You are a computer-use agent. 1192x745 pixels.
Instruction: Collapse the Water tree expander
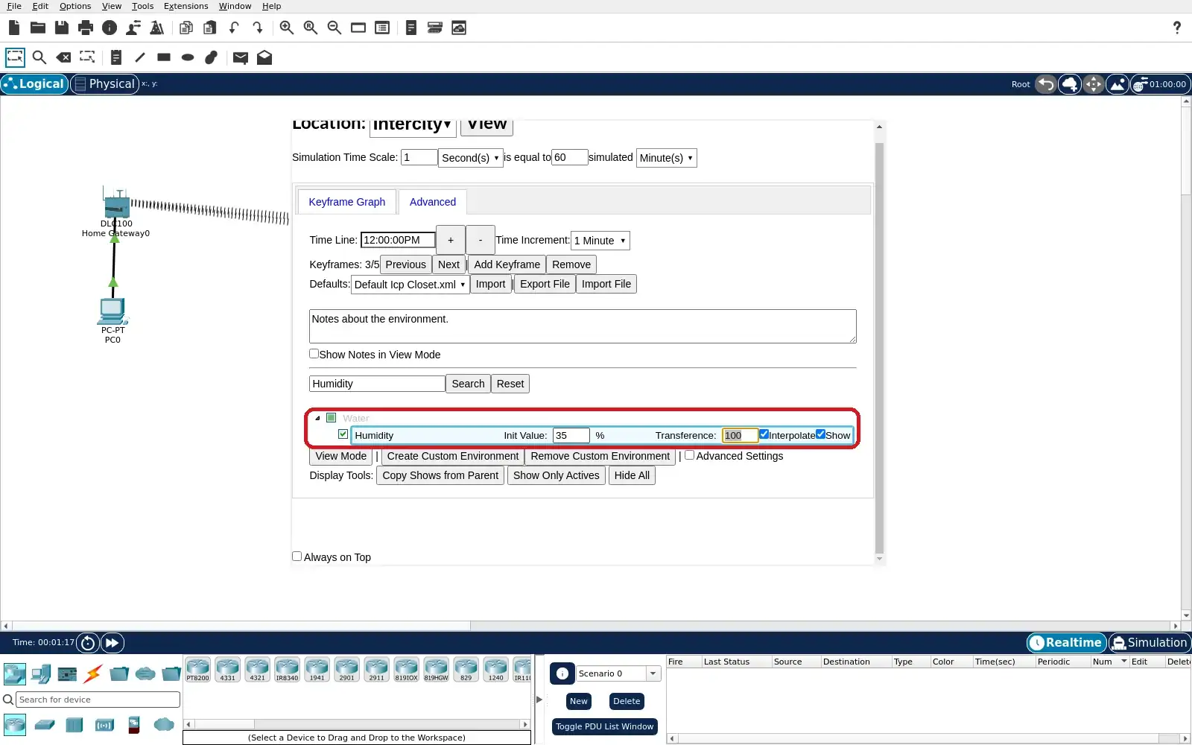(x=317, y=418)
